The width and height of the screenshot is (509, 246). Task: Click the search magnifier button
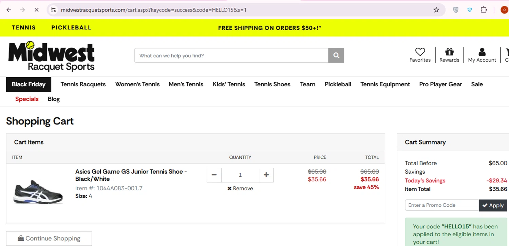click(x=336, y=55)
